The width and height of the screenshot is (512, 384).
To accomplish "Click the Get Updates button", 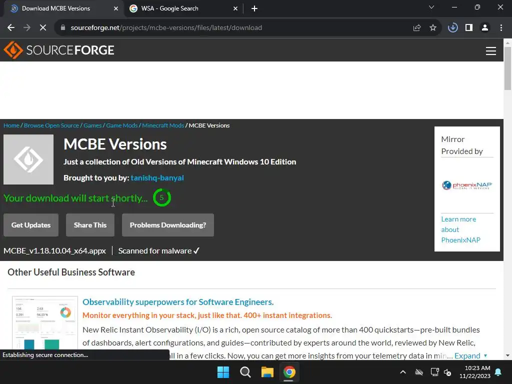I will tap(31, 225).
